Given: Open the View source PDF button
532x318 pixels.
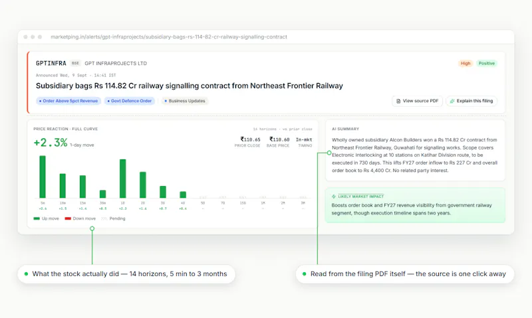Looking at the screenshot, I should [x=418, y=101].
